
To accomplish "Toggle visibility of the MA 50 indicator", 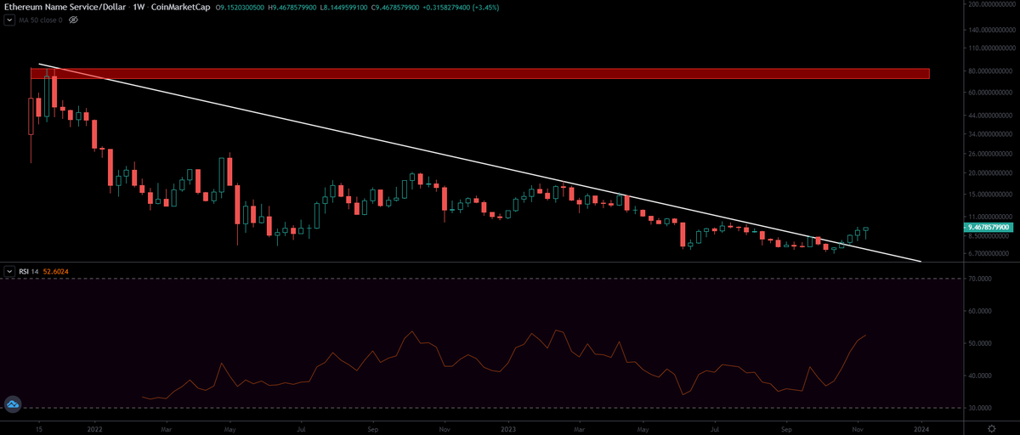I will 73,19.
